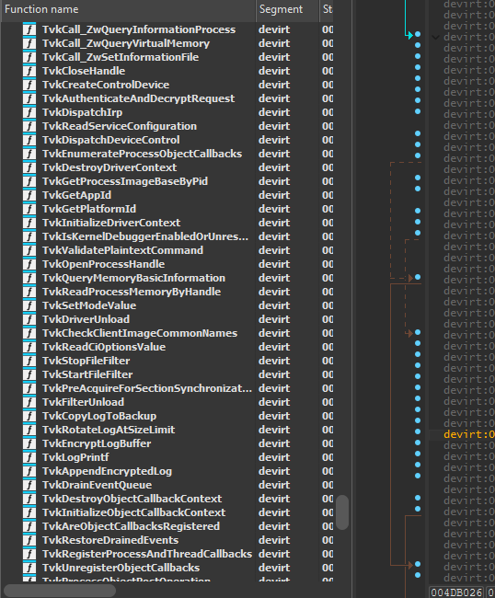The width and height of the screenshot is (495, 598).
Task: Select TvkStartFileFilter function
Action: 87,374
